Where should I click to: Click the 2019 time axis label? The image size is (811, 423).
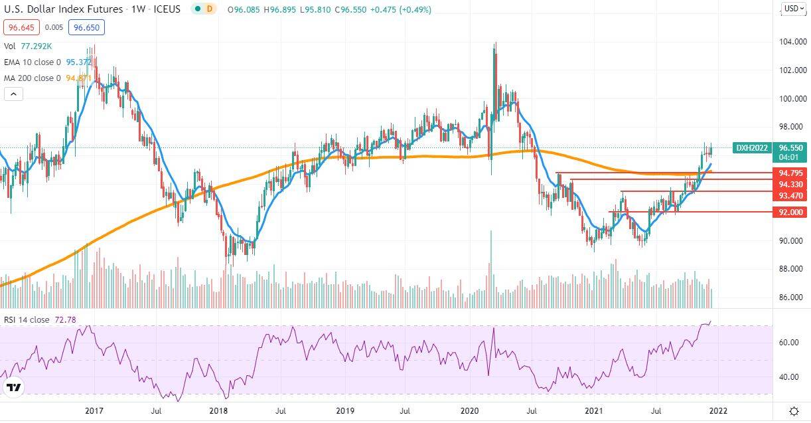344,412
